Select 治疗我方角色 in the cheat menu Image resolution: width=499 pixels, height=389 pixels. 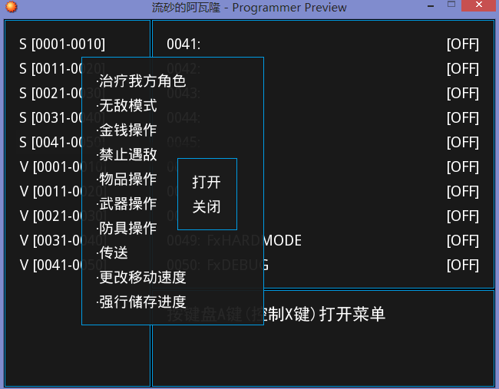tap(141, 81)
